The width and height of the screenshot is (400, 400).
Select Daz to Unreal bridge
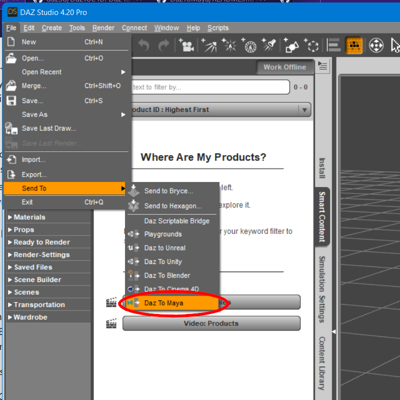tap(172, 248)
